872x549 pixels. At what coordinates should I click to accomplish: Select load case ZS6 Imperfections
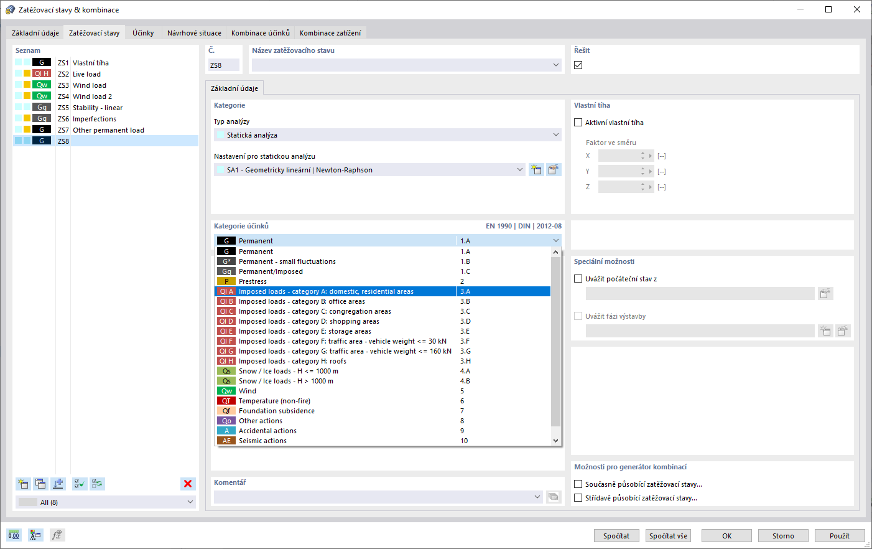[x=106, y=118]
